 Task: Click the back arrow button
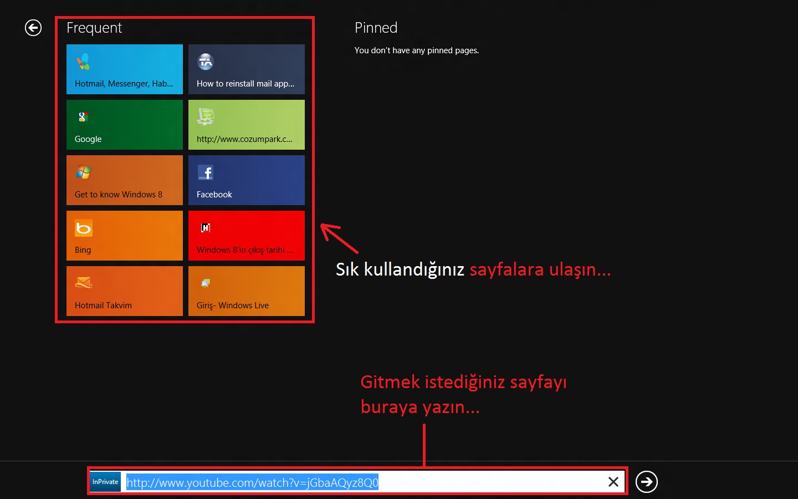[33, 28]
